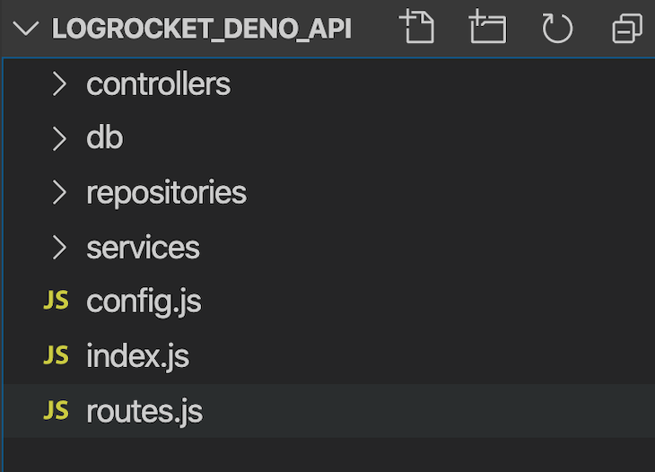Select the db folder label

coord(104,137)
